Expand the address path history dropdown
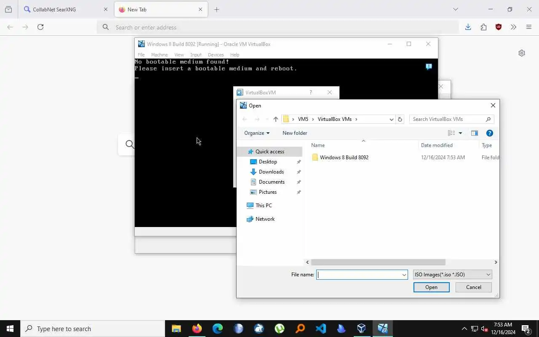The height and width of the screenshot is (337, 539). (391, 119)
